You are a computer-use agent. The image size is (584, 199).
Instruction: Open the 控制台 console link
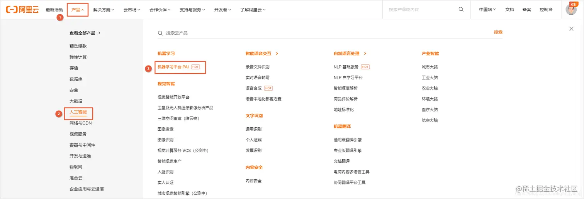tap(546, 10)
